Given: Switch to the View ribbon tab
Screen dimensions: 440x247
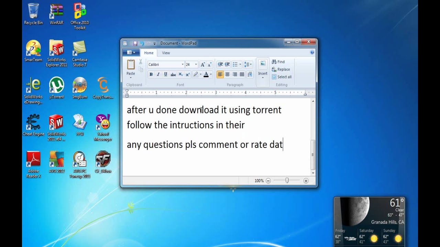Looking at the screenshot, I should (x=166, y=53).
